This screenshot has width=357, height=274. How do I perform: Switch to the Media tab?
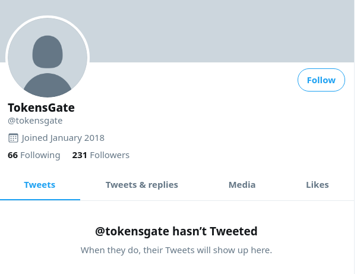coord(242,185)
